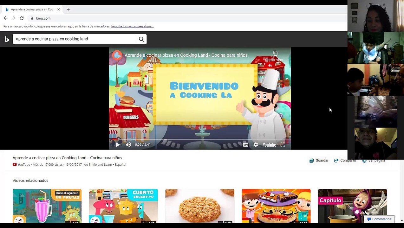Click 'Ver página' link
Screen dimensions: 404x228
tap(374, 161)
